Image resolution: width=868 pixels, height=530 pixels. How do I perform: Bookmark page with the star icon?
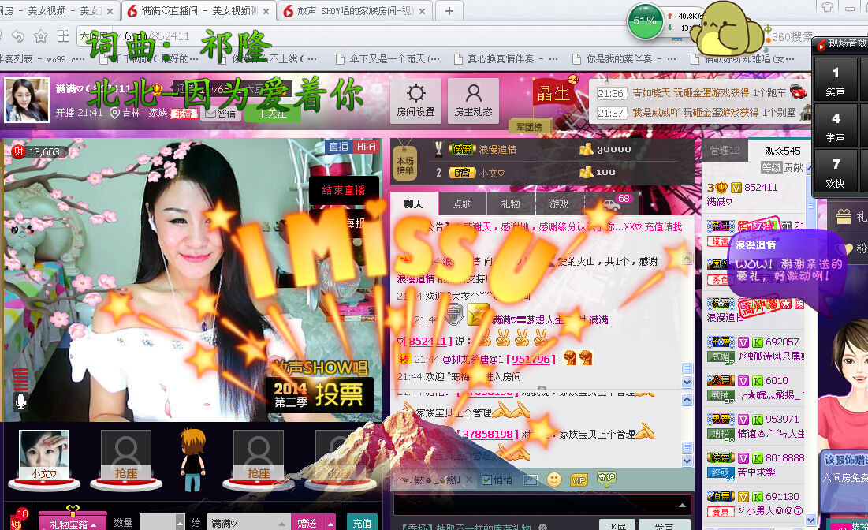(40, 36)
